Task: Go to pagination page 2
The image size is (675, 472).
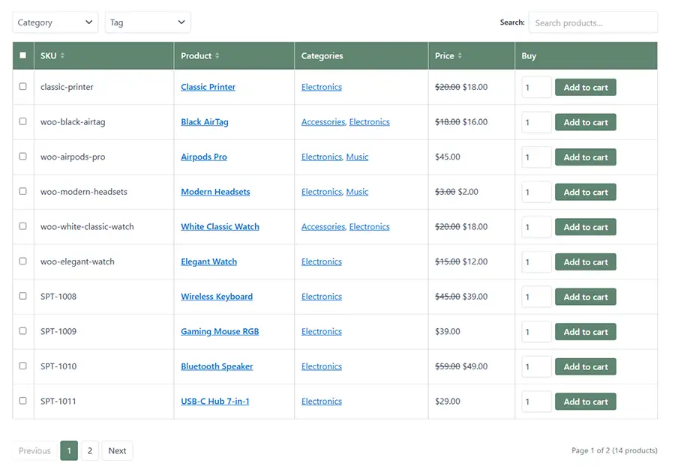Action: point(90,450)
